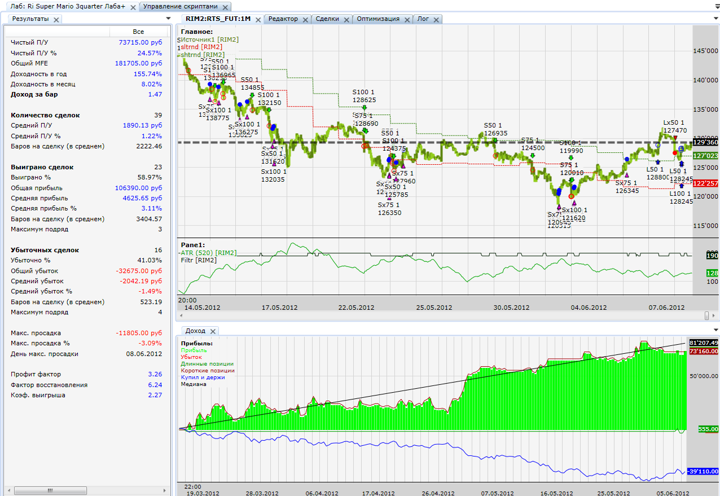Click the Купил и держи legend entry
Image resolution: width=720 pixels, height=496 pixels.
point(203,378)
